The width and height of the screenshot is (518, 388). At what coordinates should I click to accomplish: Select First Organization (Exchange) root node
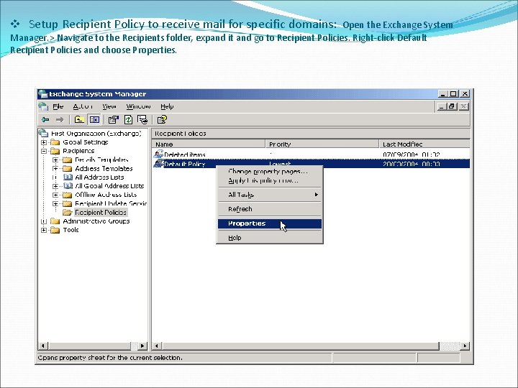96,134
